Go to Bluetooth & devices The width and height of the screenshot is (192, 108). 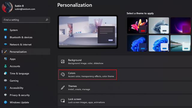point(21,37)
